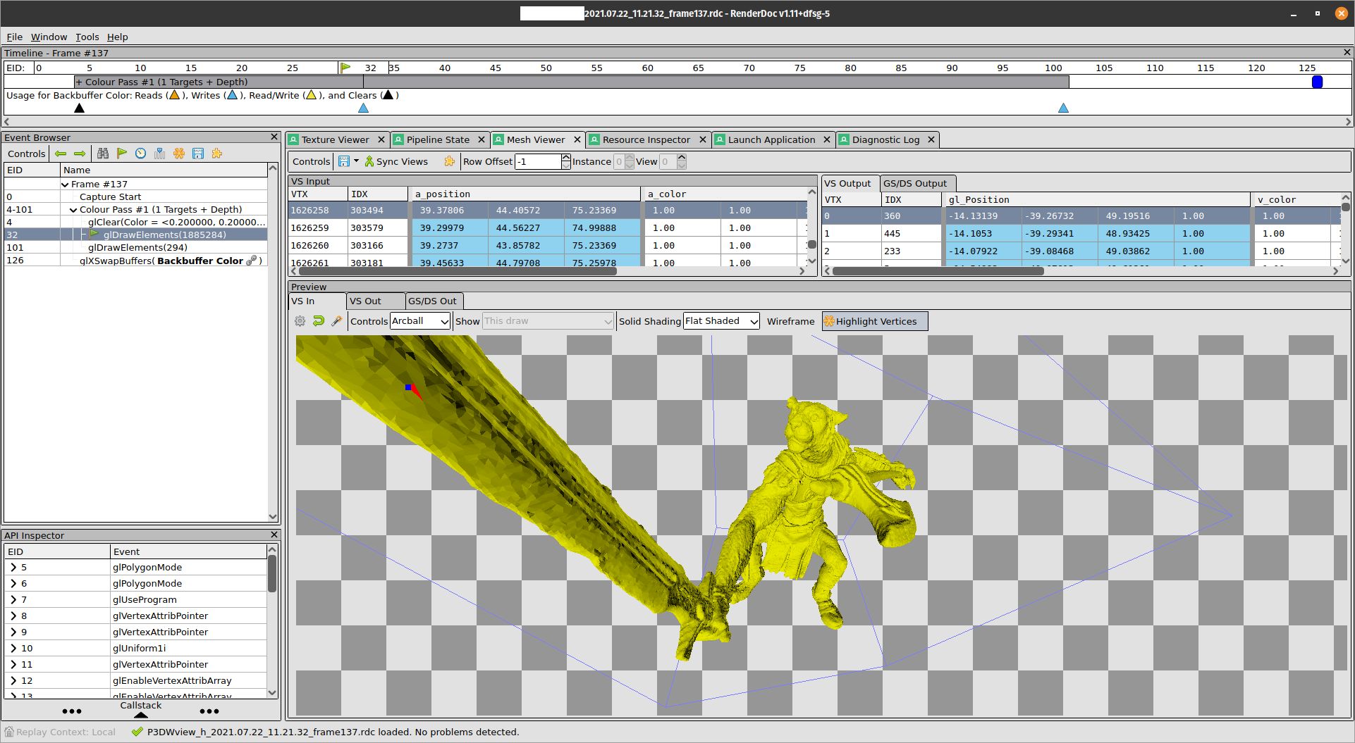Screen dimensions: 1355x743
Task: Export events using the save icon in Event Browser
Action: [198, 154]
